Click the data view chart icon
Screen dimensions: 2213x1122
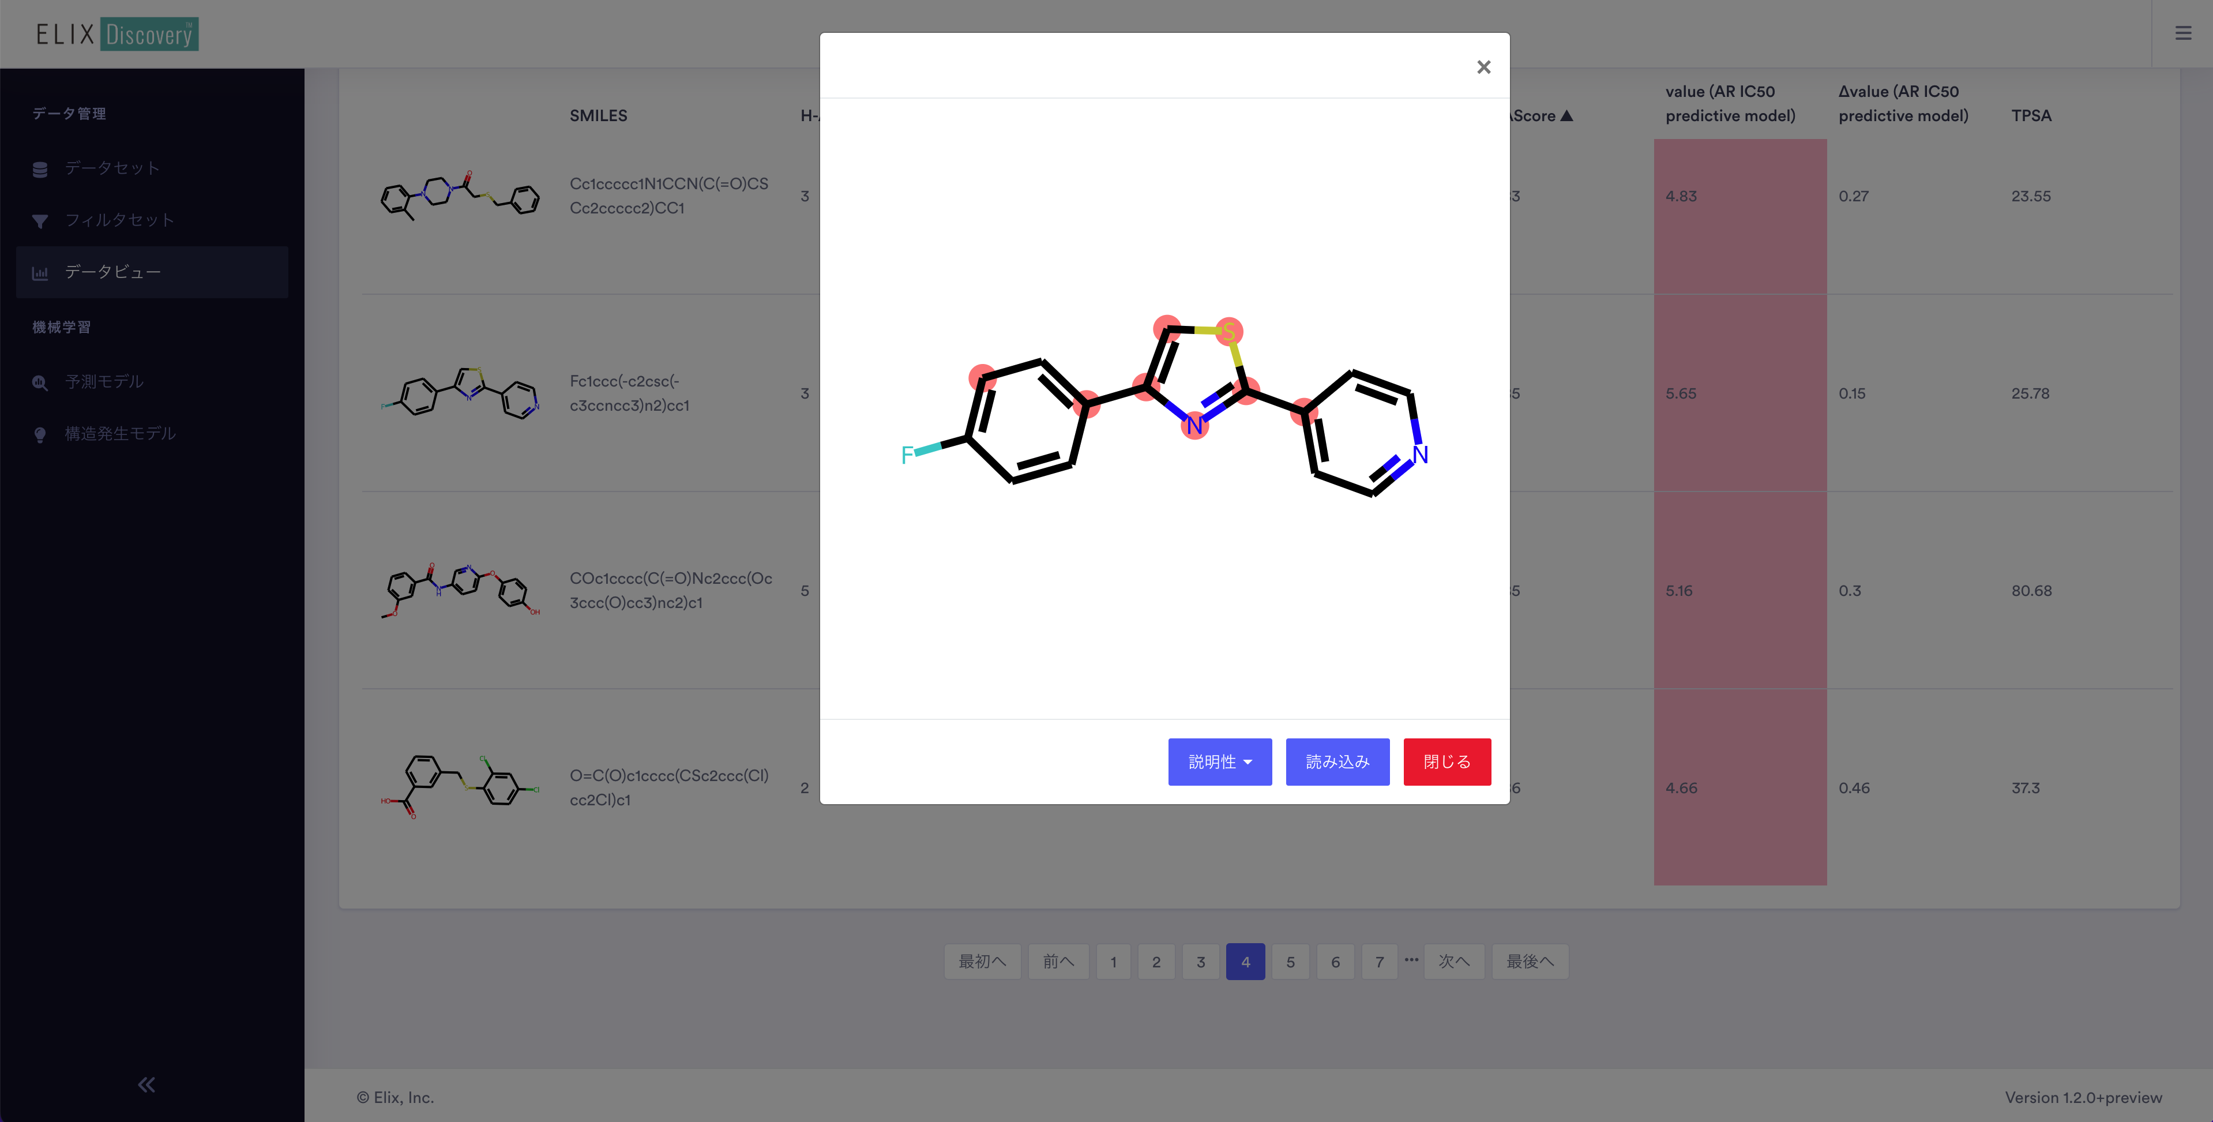click(x=40, y=273)
